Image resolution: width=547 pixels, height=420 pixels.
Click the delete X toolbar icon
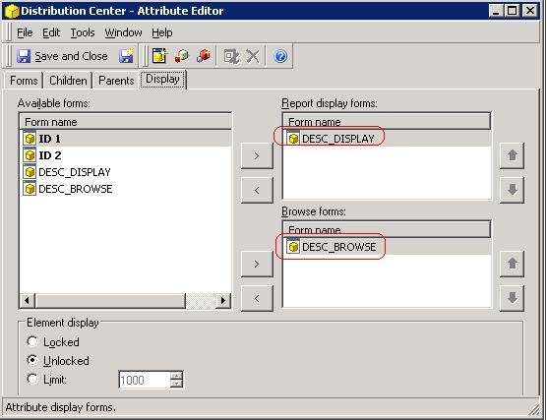(x=253, y=56)
